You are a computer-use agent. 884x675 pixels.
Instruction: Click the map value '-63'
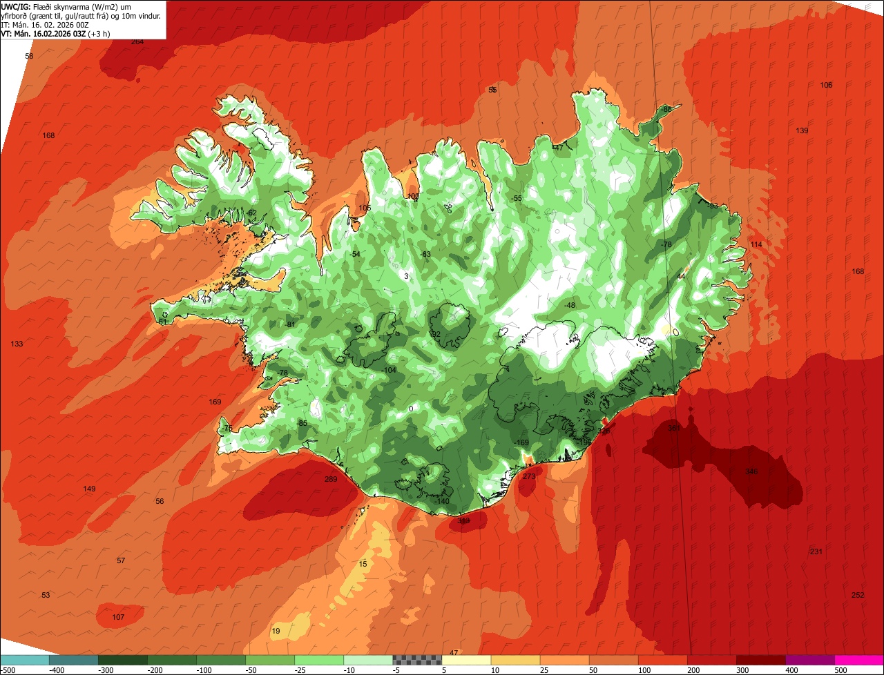[x=425, y=254]
